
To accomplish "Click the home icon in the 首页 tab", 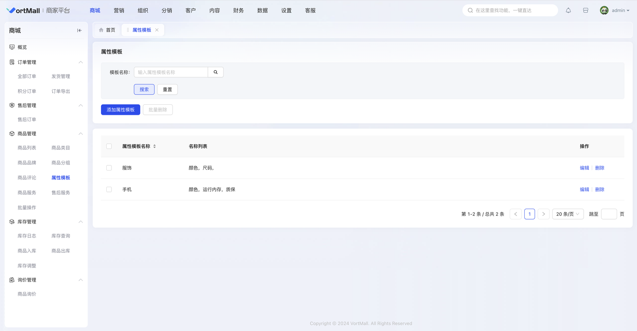I will (x=101, y=30).
